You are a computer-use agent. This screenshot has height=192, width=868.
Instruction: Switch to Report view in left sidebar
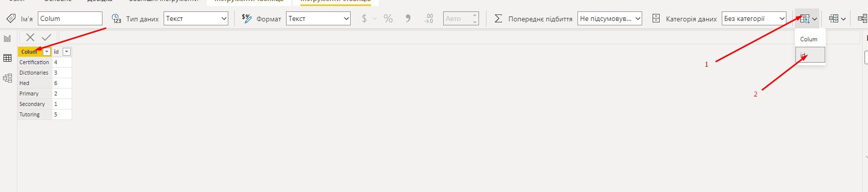[x=7, y=38]
